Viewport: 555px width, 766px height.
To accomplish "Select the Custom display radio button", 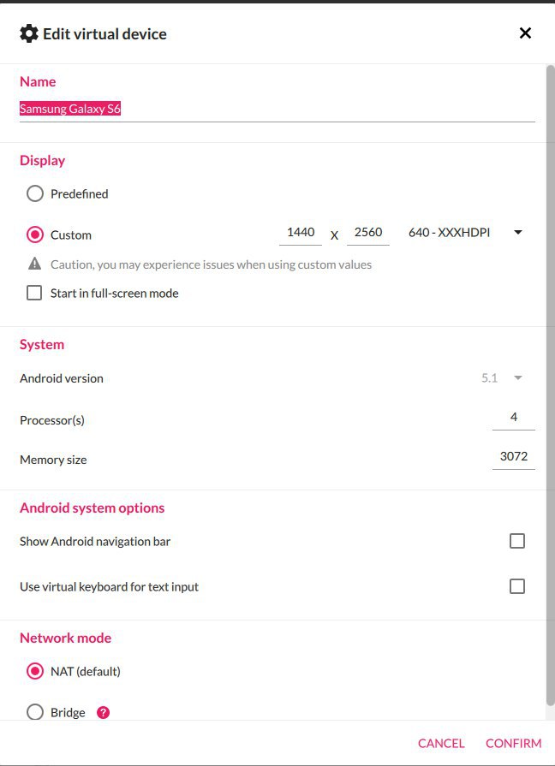I will pyautogui.click(x=35, y=235).
